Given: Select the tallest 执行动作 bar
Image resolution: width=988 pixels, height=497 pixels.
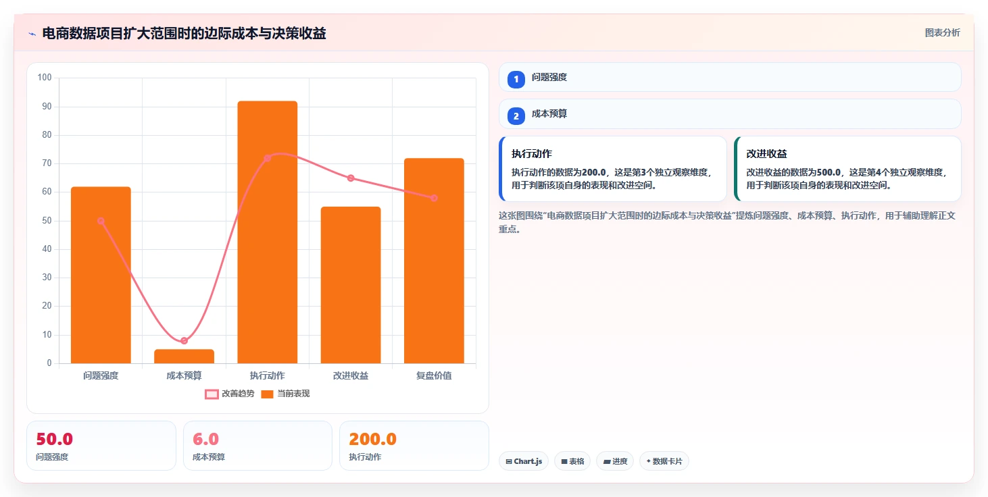Looking at the screenshot, I should click(x=267, y=232).
